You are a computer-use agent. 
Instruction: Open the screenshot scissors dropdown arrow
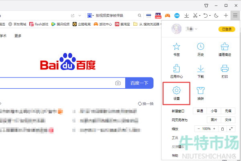click(x=200, y=16)
